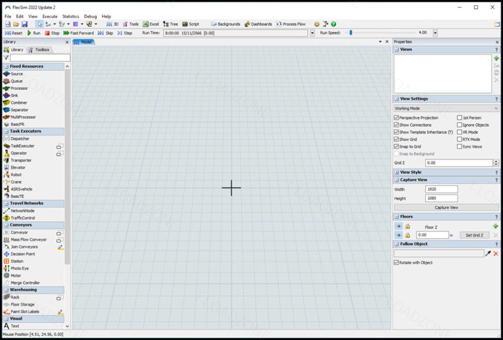Click Fast Forward simulation control
This screenshot has height=340, width=503.
78,33
